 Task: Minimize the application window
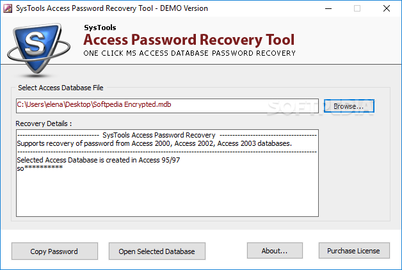328,8
